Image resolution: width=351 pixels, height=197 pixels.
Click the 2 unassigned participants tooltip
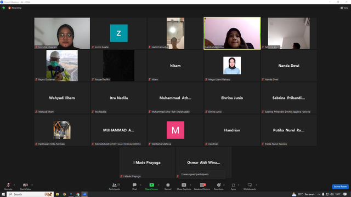(202, 175)
